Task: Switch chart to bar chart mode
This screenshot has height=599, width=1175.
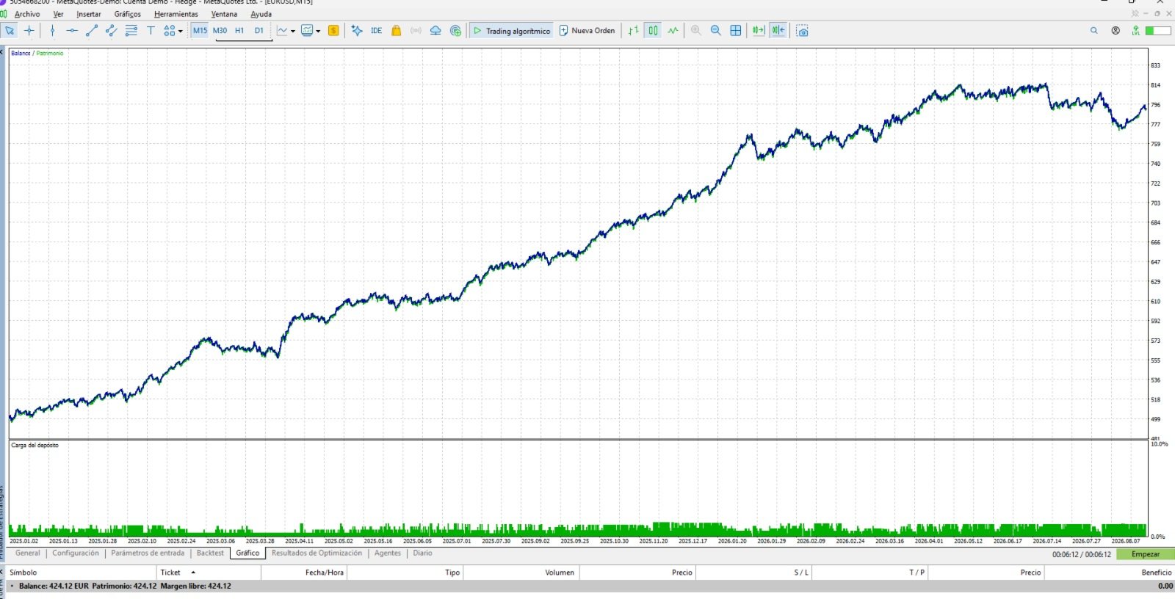Action: point(633,31)
